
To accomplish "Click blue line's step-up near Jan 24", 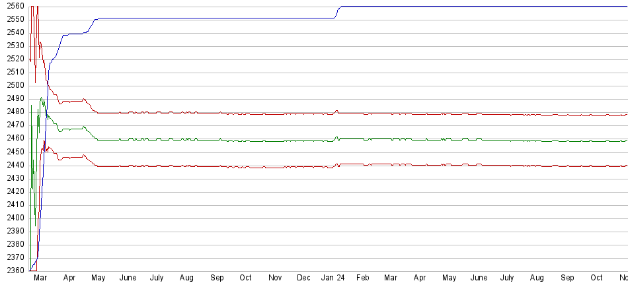I will [337, 12].
